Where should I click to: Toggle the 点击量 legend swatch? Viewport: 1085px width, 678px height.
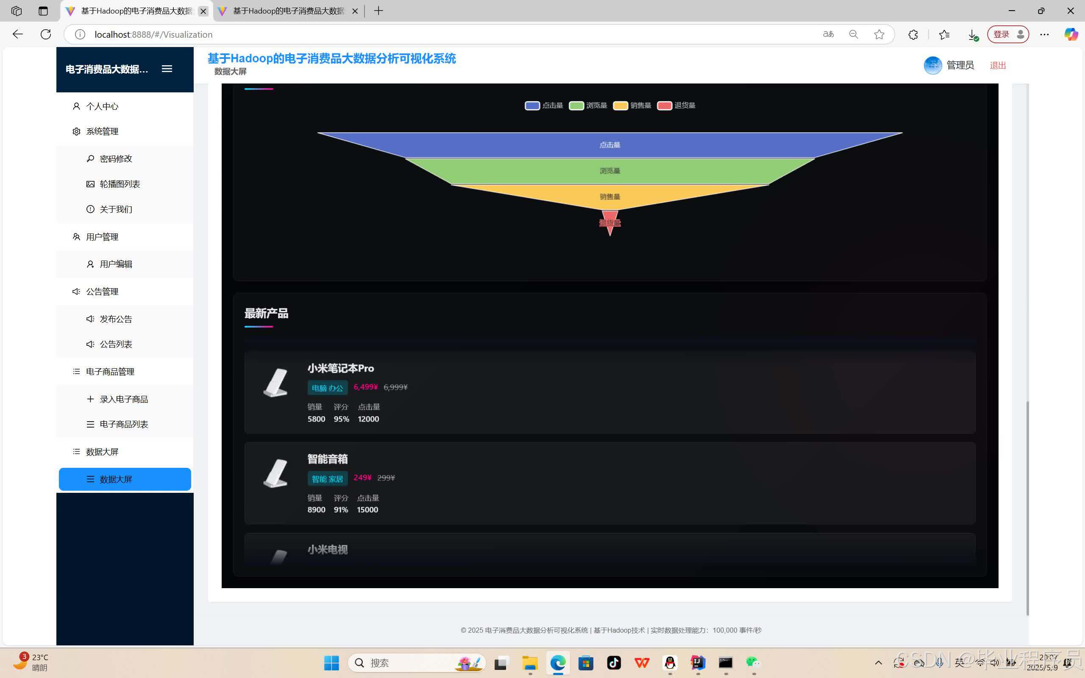point(532,106)
